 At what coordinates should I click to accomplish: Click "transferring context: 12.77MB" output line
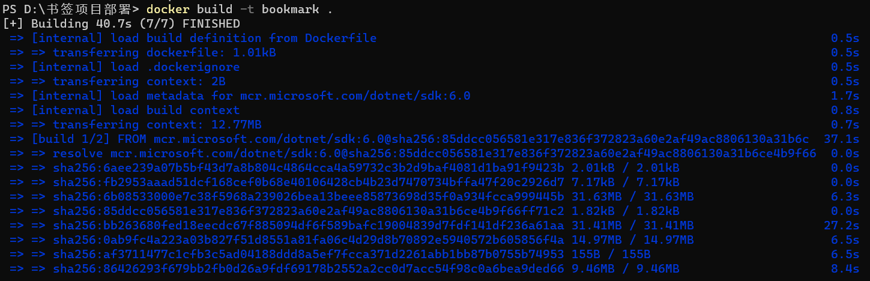click(157, 125)
